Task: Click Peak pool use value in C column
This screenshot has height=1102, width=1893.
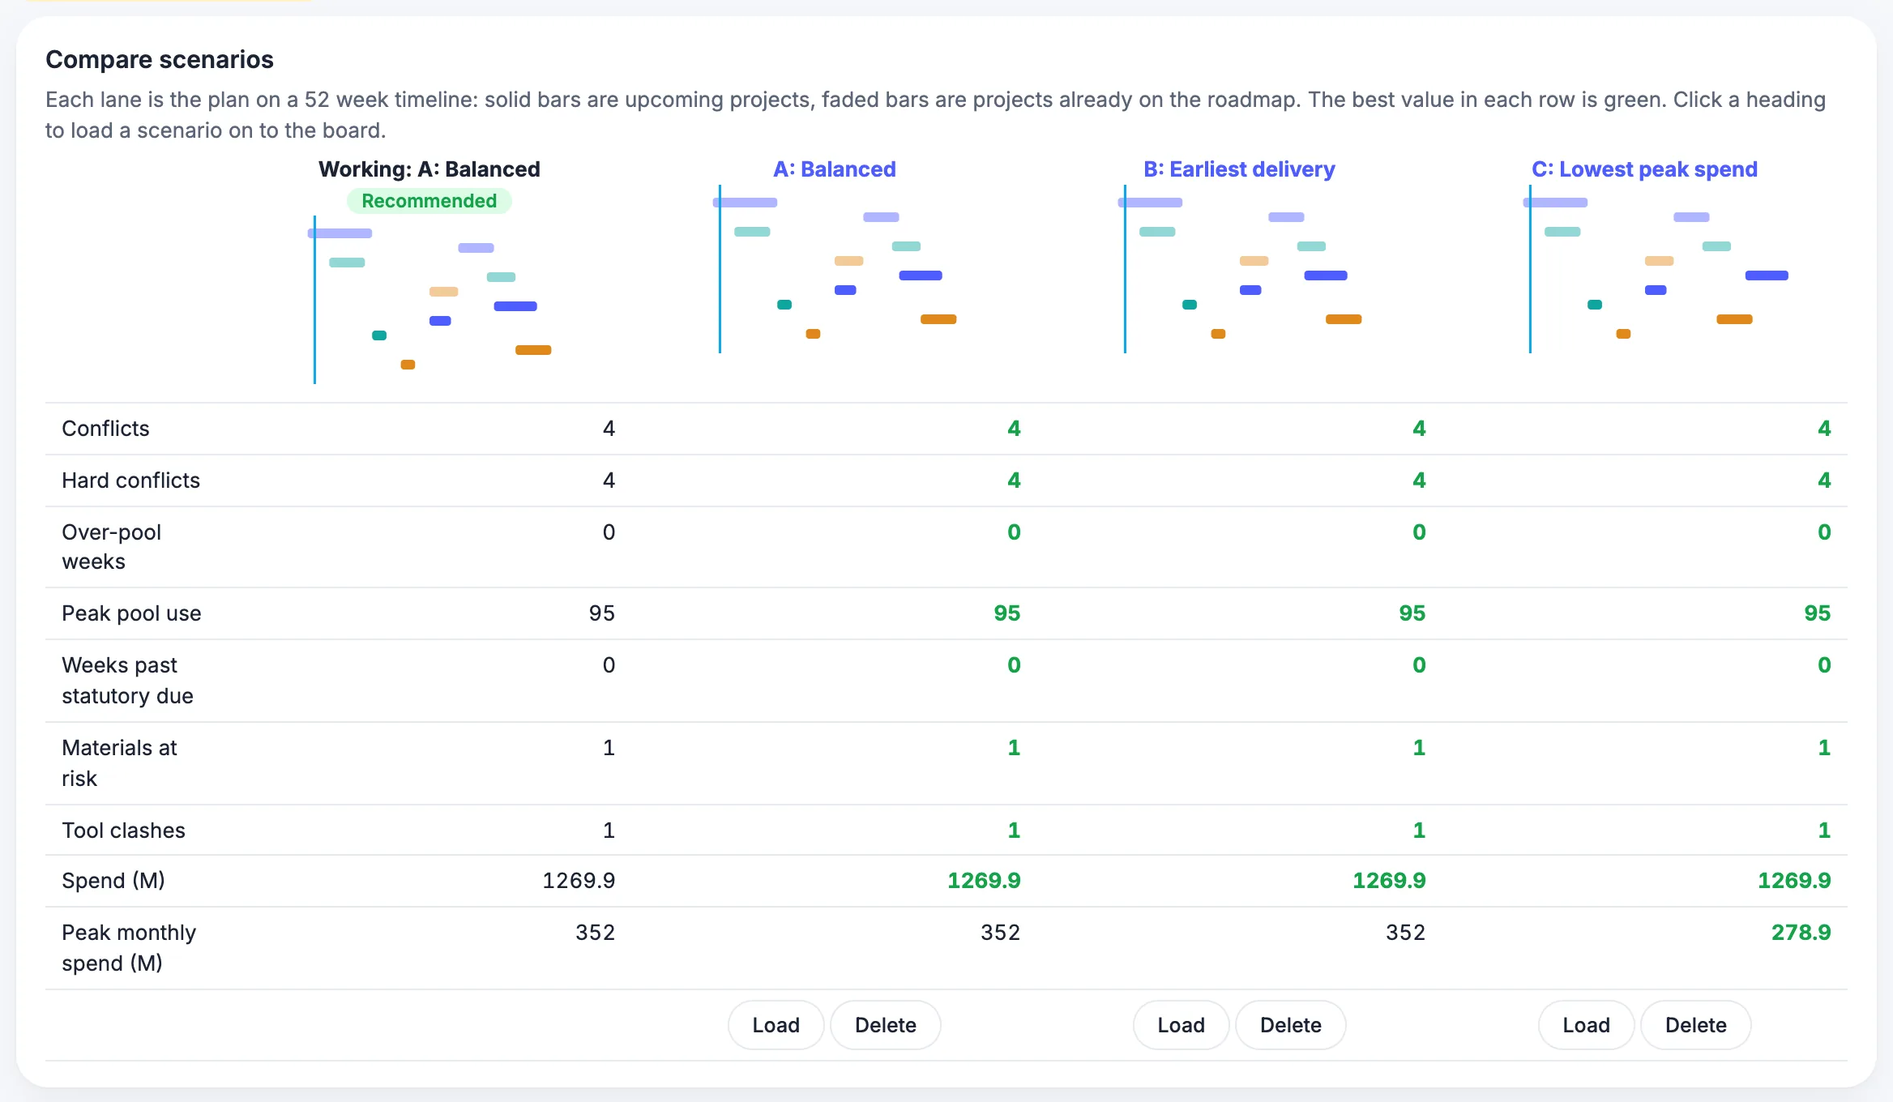Action: [x=1817, y=613]
